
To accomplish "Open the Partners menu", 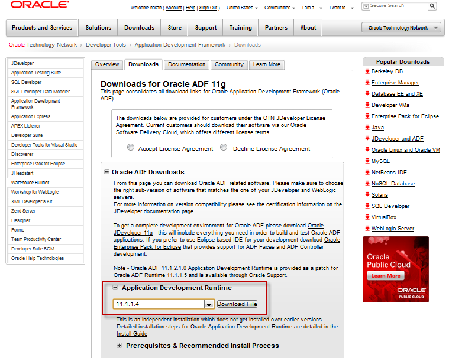I will (x=276, y=28).
